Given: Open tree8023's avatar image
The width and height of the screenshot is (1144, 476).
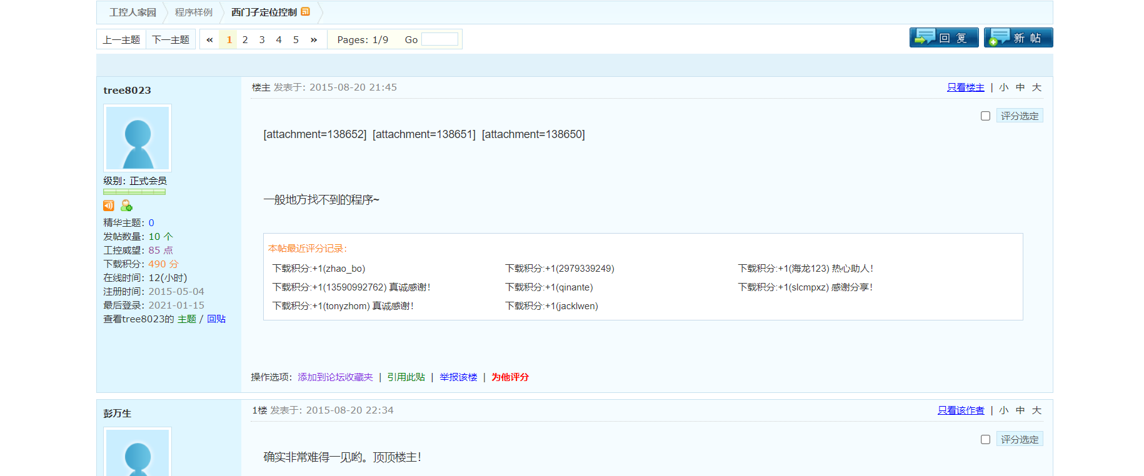Looking at the screenshot, I should click(138, 138).
